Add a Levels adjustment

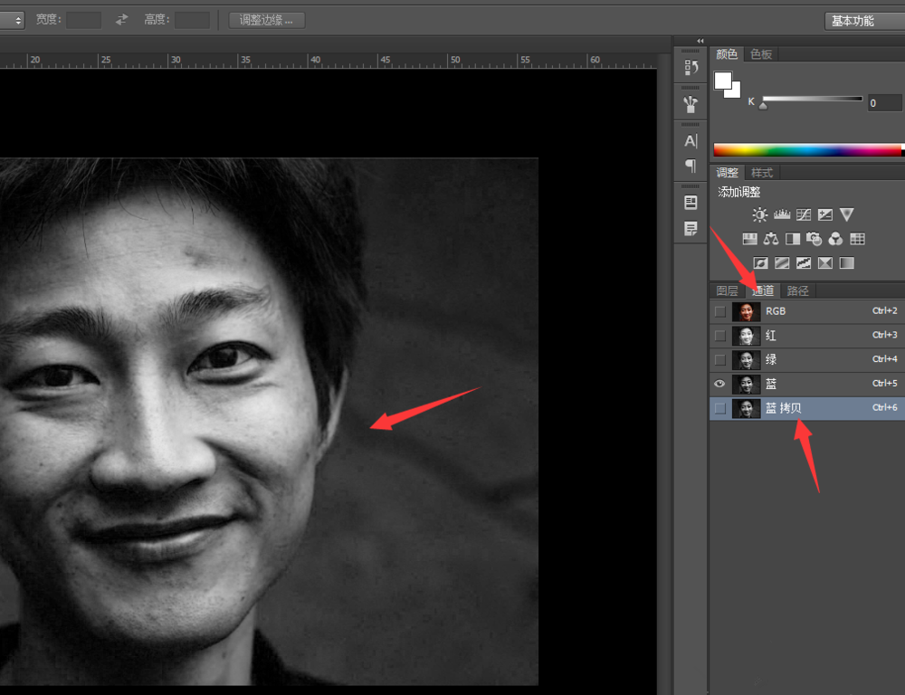tap(782, 214)
